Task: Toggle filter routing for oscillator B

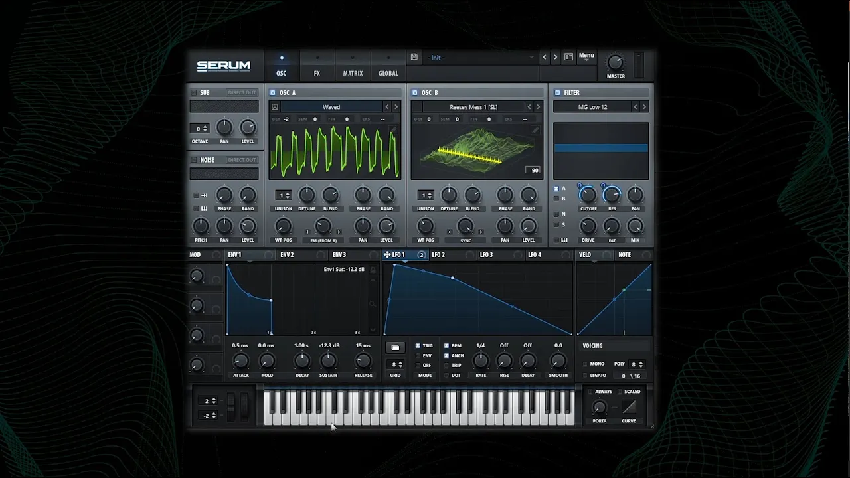Action: pyautogui.click(x=556, y=199)
